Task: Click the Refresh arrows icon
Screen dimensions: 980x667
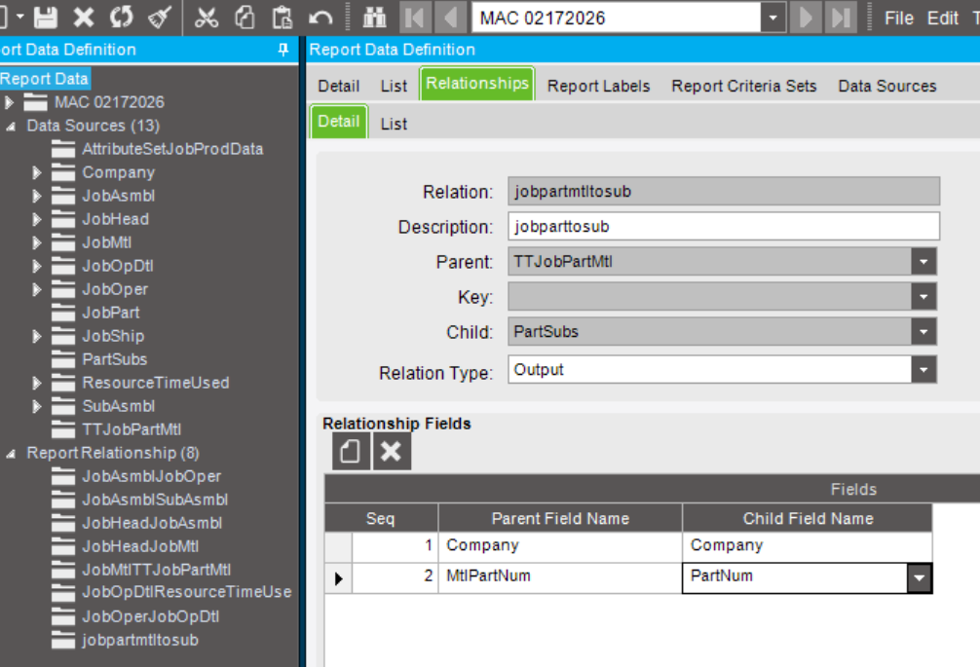Action: (121, 18)
